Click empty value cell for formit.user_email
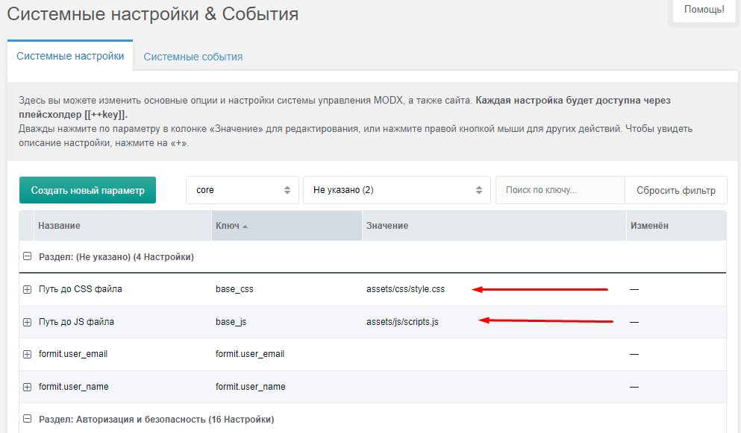 pyautogui.click(x=494, y=354)
